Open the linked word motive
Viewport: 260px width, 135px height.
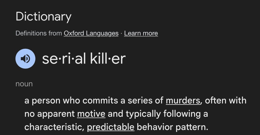(x=91, y=114)
